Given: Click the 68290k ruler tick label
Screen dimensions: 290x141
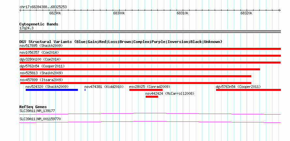Looking at the screenshot, I should coord(55,13).
